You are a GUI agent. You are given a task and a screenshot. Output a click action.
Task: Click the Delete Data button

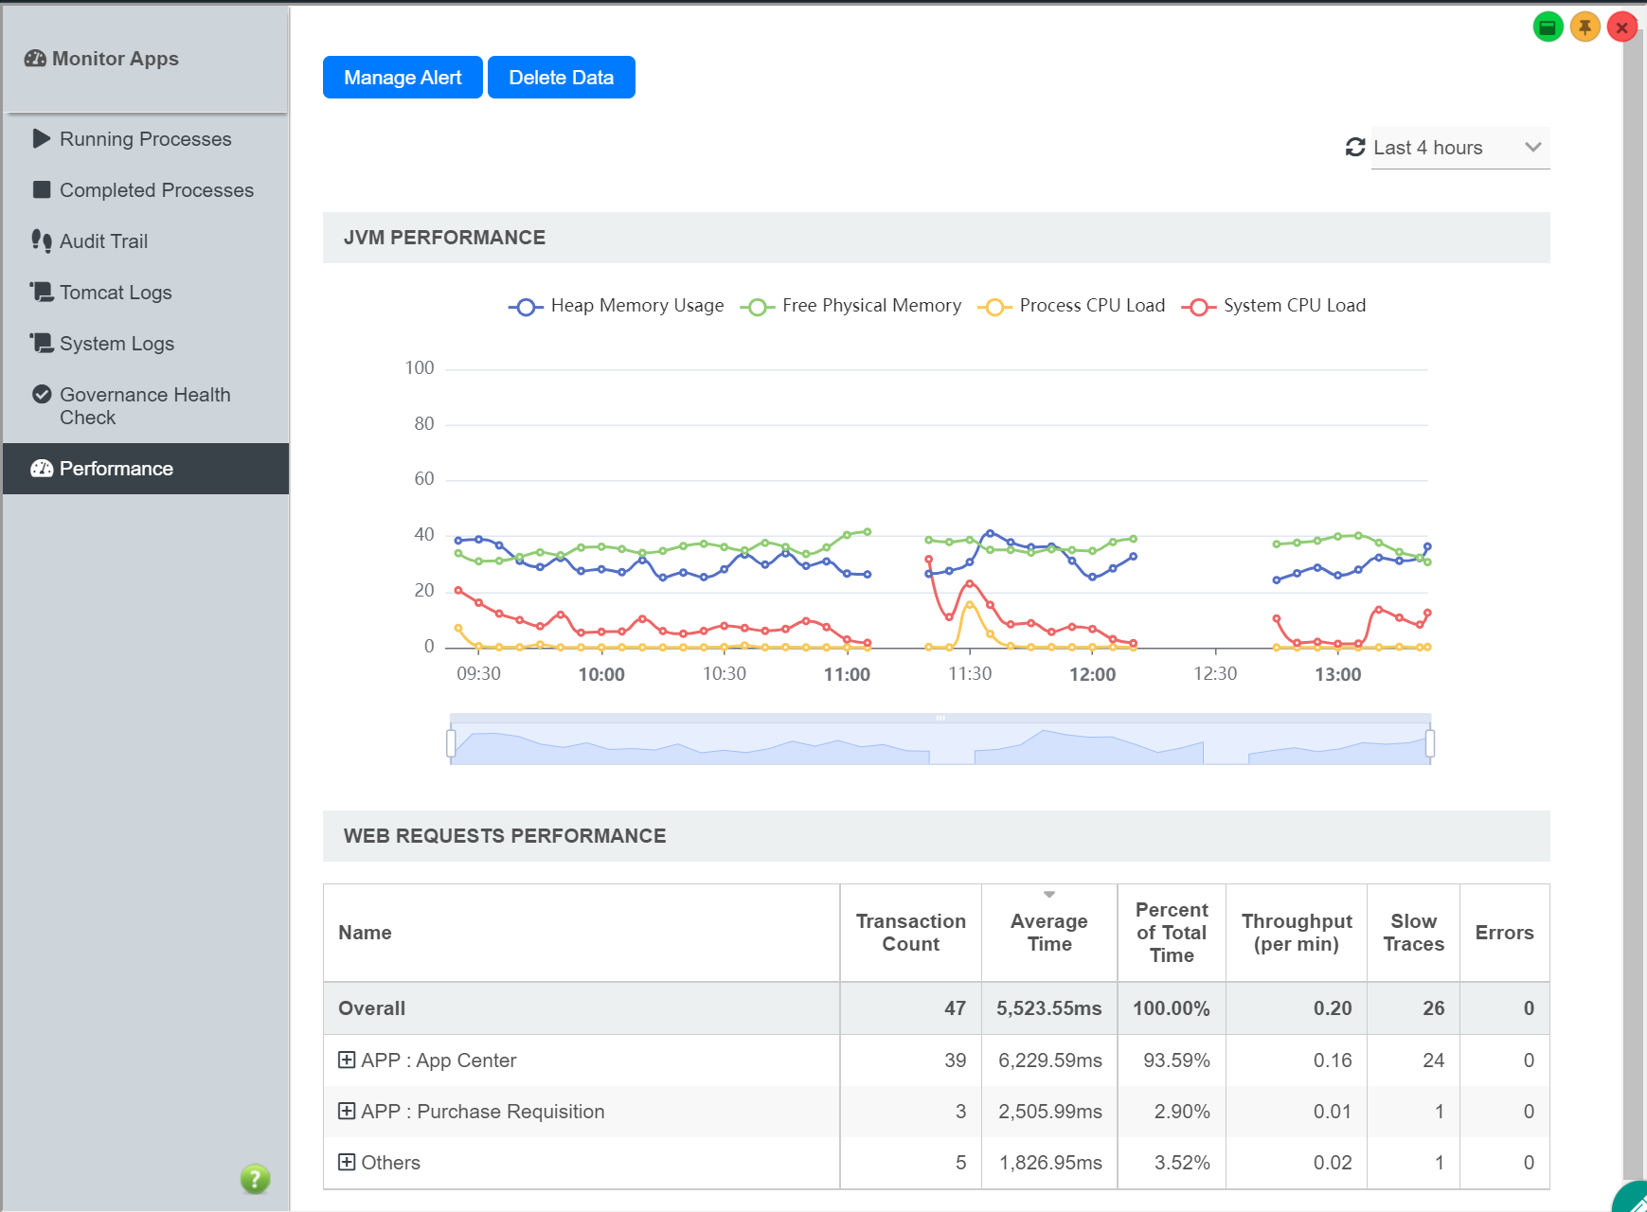(x=561, y=78)
